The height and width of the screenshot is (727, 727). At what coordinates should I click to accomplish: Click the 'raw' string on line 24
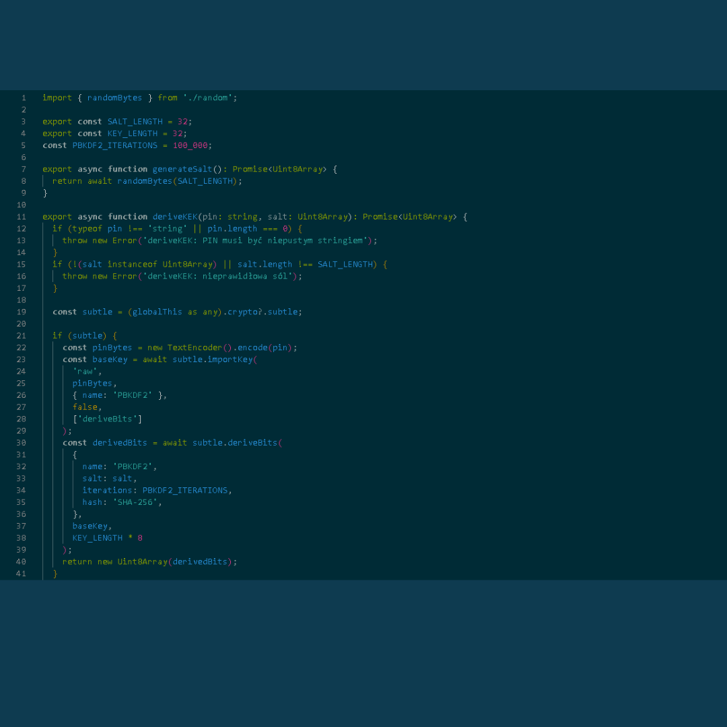pyautogui.click(x=85, y=372)
